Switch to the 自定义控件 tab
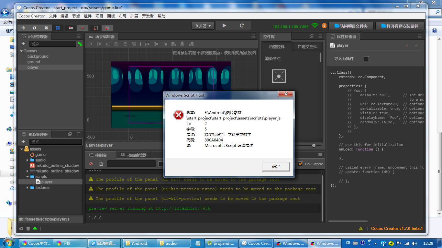Viewport: 442px width, 248px height. (307, 46)
